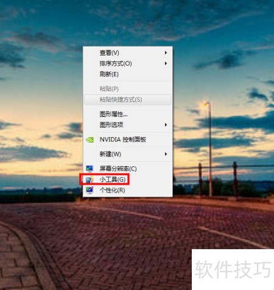Expand the 查看(V) submenu arrow
274x290 pixels.
(166, 52)
